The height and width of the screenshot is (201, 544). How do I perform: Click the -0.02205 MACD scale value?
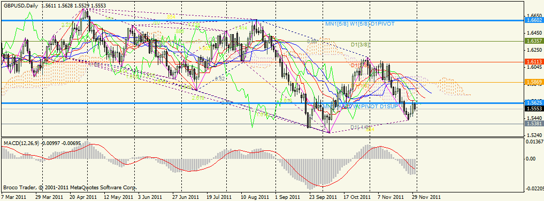point(535,189)
